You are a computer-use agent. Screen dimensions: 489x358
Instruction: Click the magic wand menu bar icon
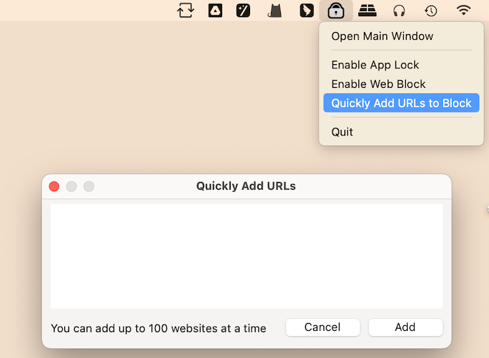[x=243, y=10]
